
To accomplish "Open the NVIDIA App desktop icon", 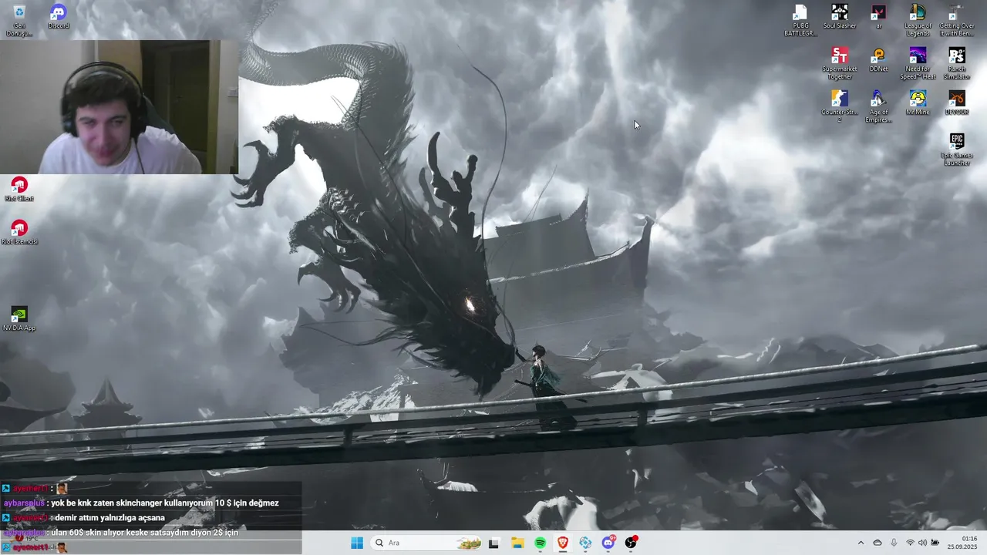I will pyautogui.click(x=19, y=319).
